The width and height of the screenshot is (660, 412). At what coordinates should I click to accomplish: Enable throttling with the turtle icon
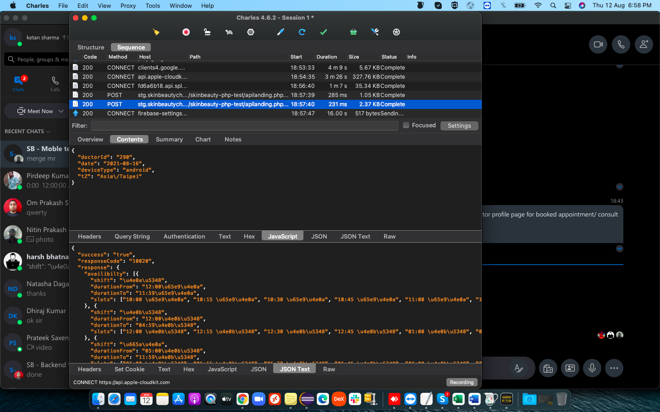click(x=229, y=32)
